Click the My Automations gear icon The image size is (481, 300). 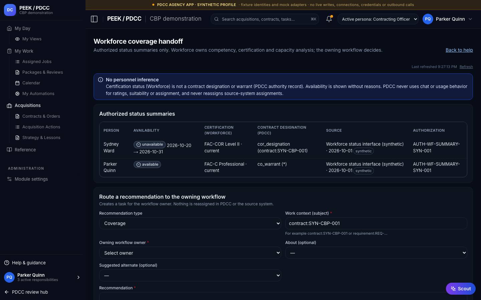(x=17, y=94)
